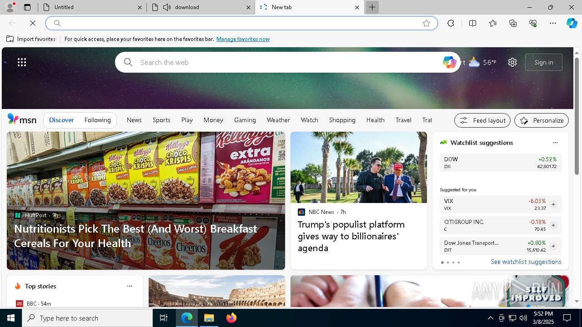Open Trump's populist platform NBC article

pyautogui.click(x=359, y=201)
